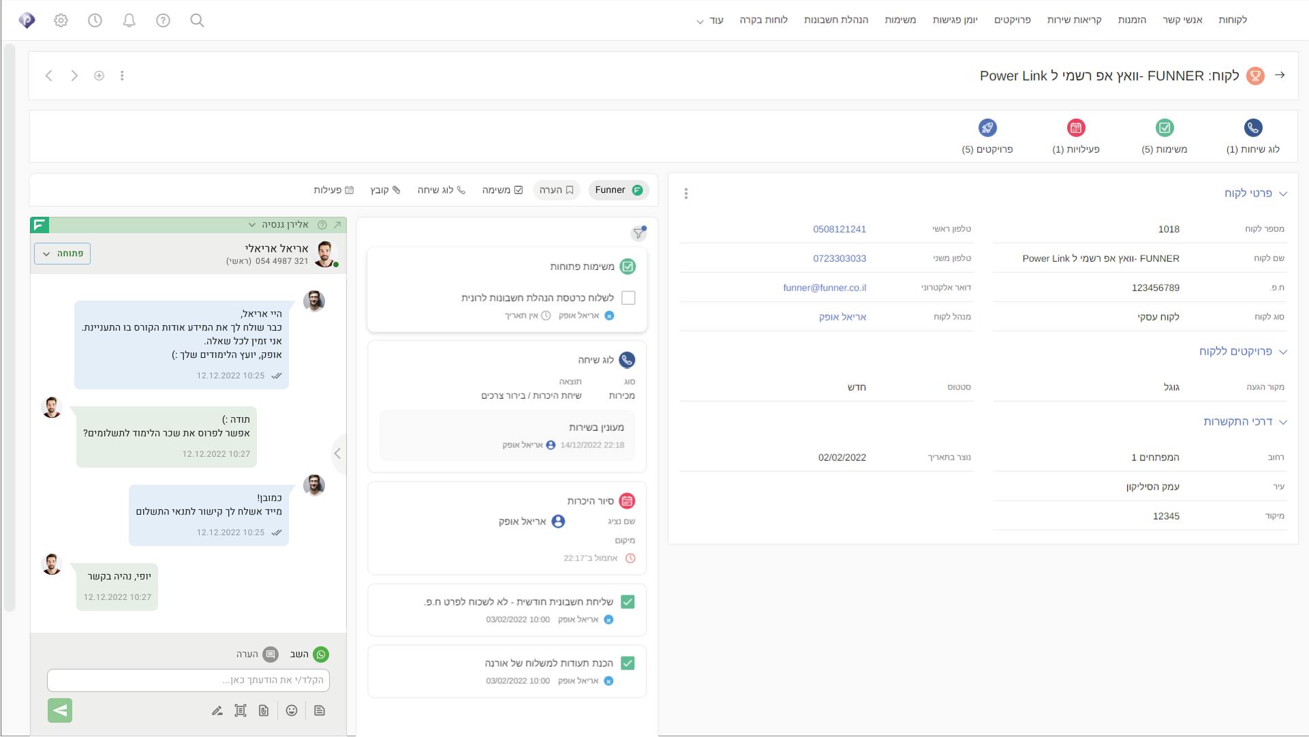Open the tasks icon (משימות 5)
The height and width of the screenshot is (737, 1309).
tap(1165, 127)
